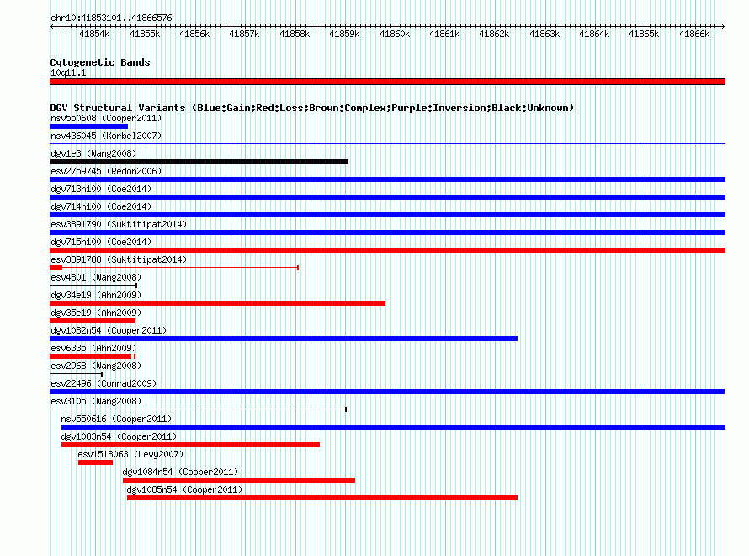This screenshot has width=749, height=556.
Task: Open the dgv1085n54 (Cooper2011) label
Action: pyautogui.click(x=184, y=489)
